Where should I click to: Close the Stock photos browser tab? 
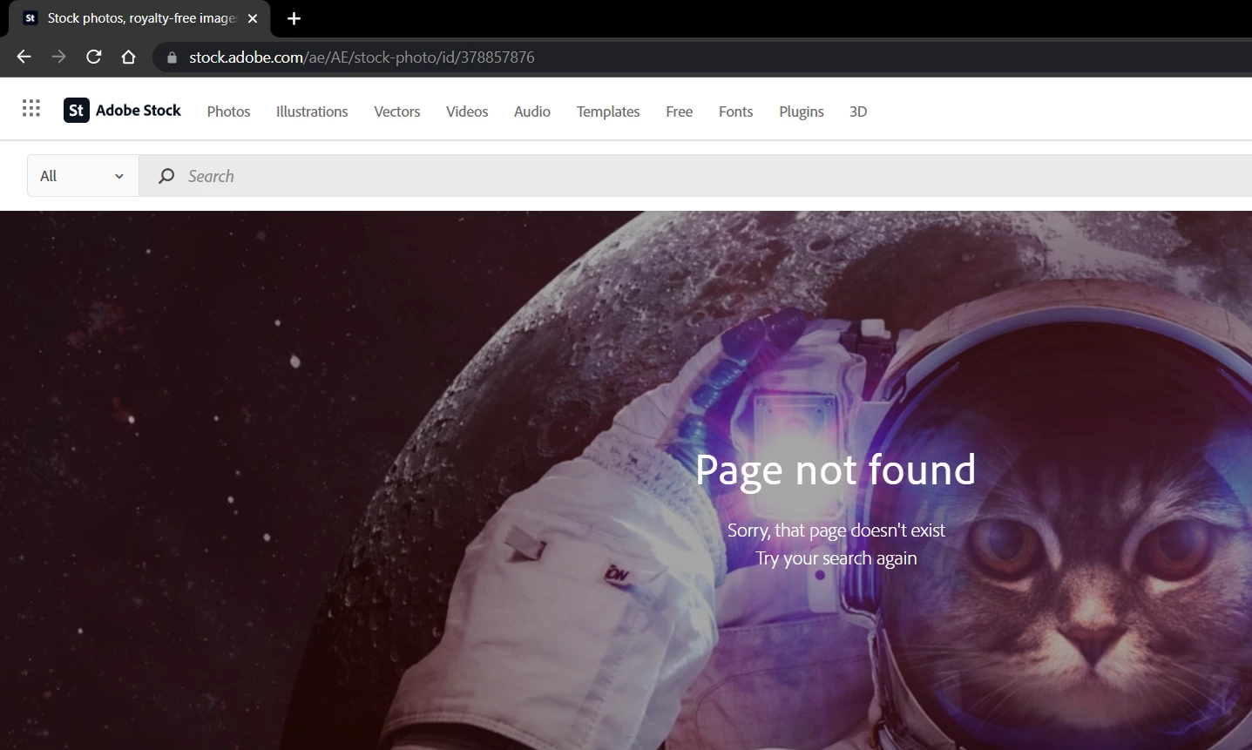[x=253, y=18]
